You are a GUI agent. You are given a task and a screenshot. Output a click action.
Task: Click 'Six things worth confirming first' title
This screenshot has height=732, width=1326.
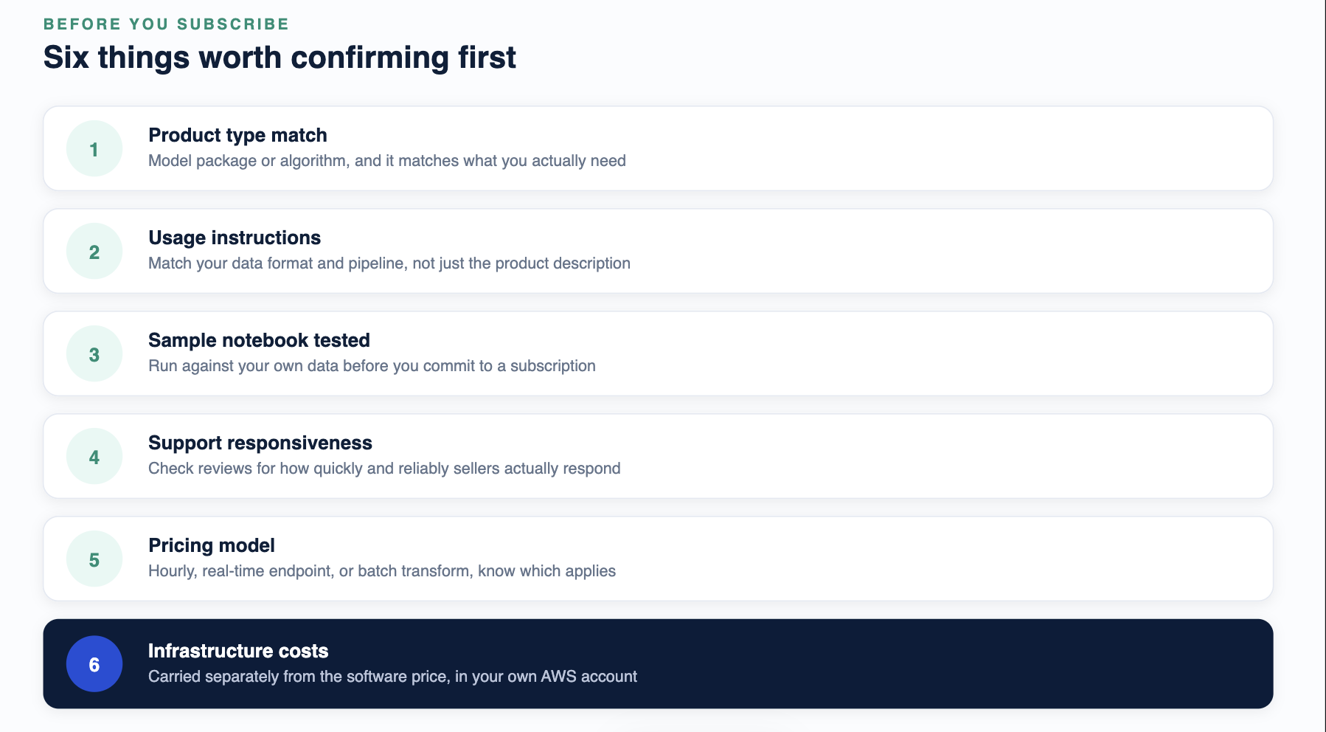[x=280, y=58]
